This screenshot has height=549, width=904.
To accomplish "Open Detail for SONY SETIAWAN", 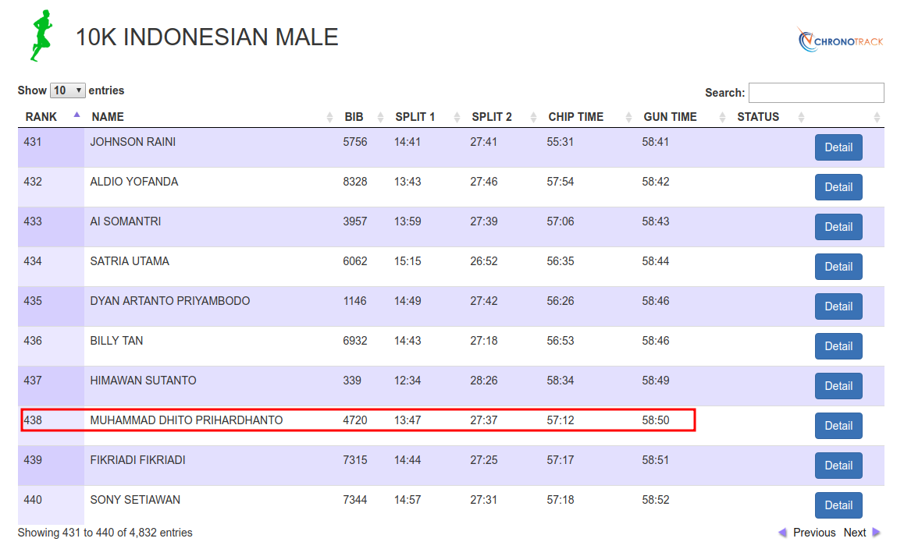I will tap(838, 505).
